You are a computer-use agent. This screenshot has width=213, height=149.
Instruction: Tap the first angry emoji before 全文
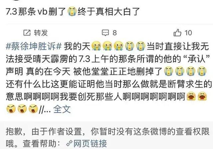11,108
